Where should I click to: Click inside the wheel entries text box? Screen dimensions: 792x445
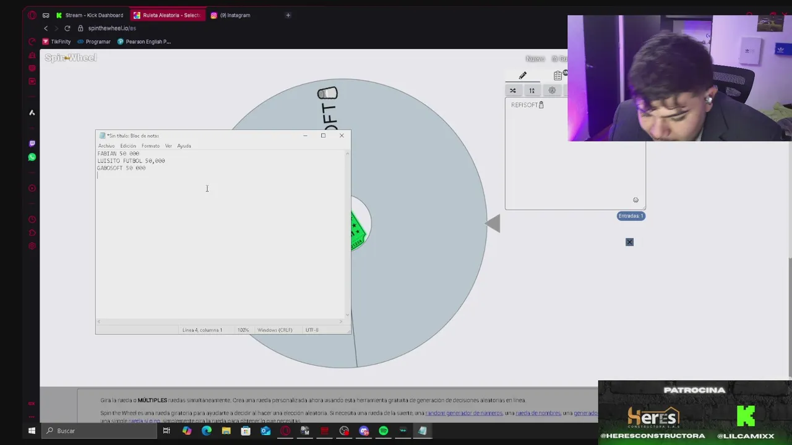click(575, 155)
